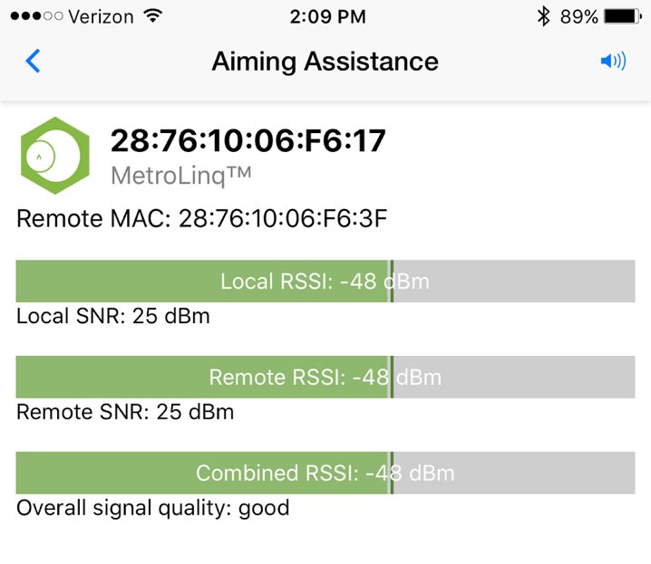
Task: Tap the Verizon carrier label
Action: [103, 16]
